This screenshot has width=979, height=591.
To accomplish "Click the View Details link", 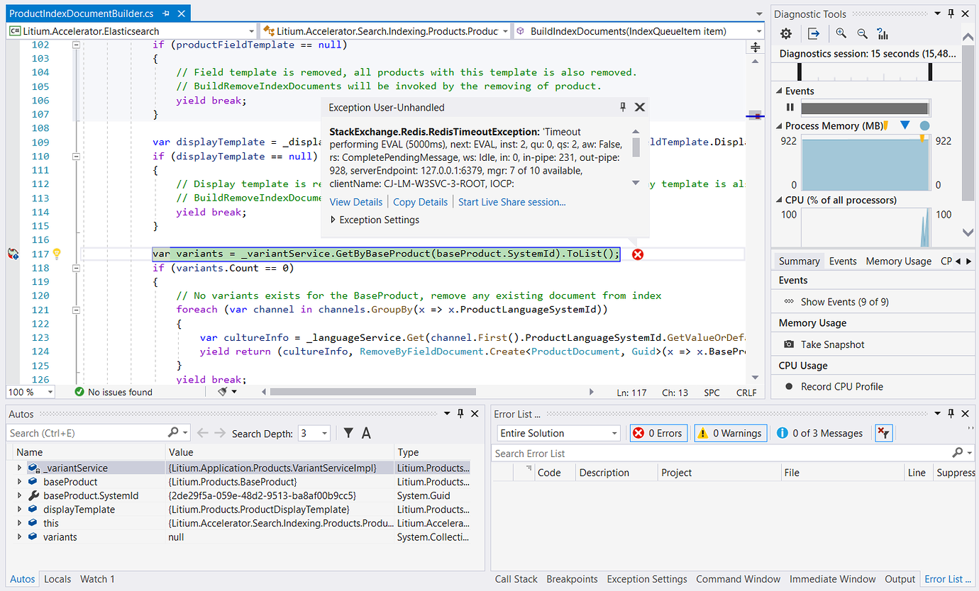I will pyautogui.click(x=356, y=202).
